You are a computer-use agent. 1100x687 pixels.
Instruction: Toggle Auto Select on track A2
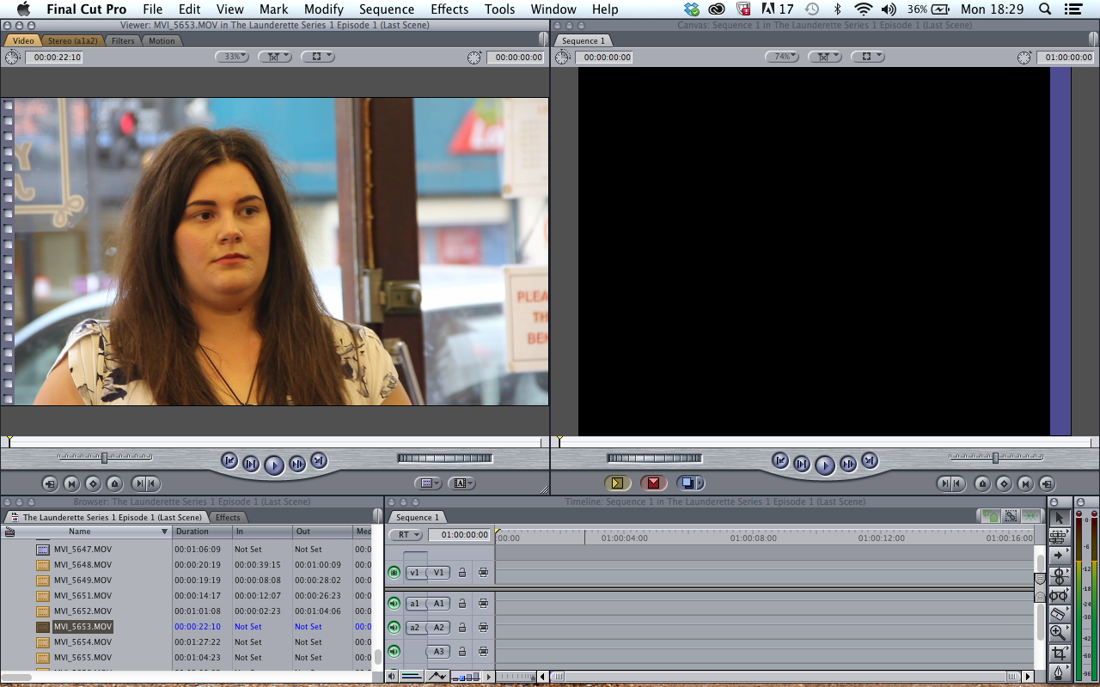pos(483,627)
